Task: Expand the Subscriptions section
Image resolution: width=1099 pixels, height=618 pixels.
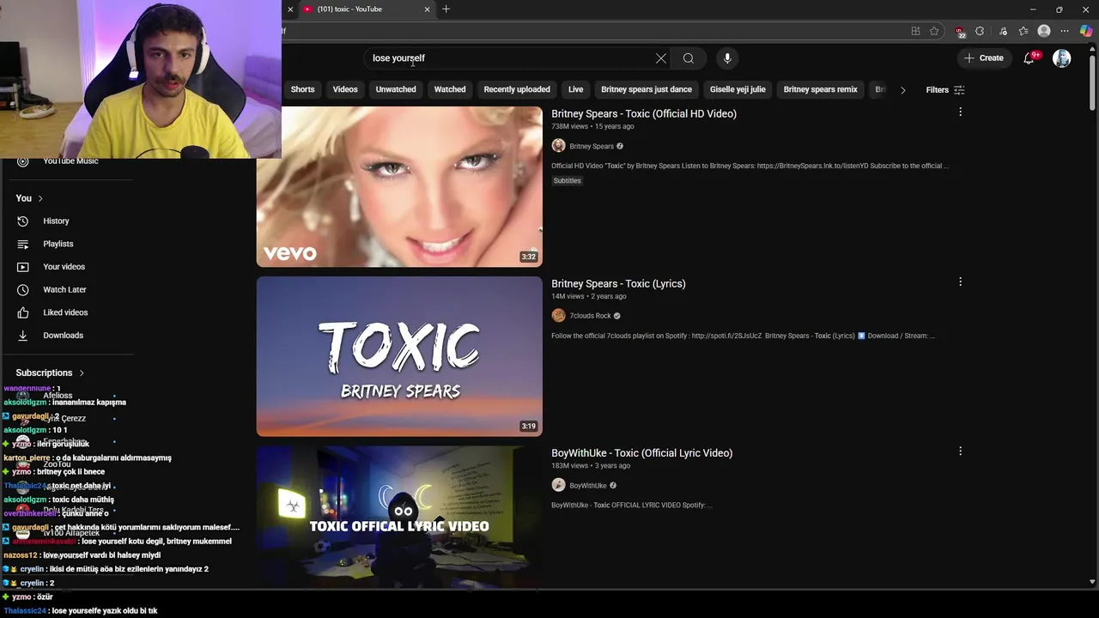Action: tap(50, 373)
